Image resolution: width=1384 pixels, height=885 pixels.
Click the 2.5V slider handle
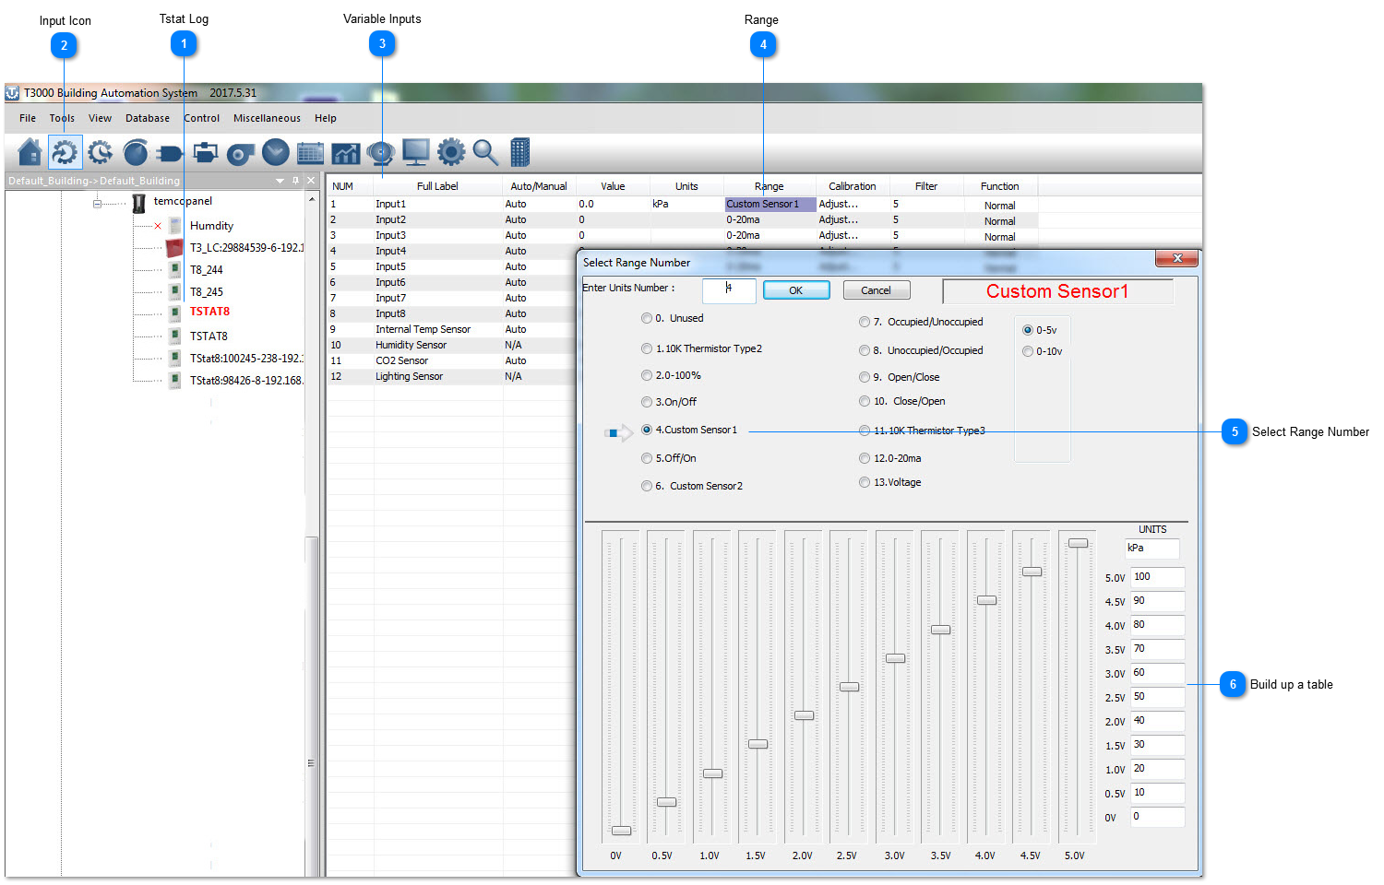[x=850, y=687]
